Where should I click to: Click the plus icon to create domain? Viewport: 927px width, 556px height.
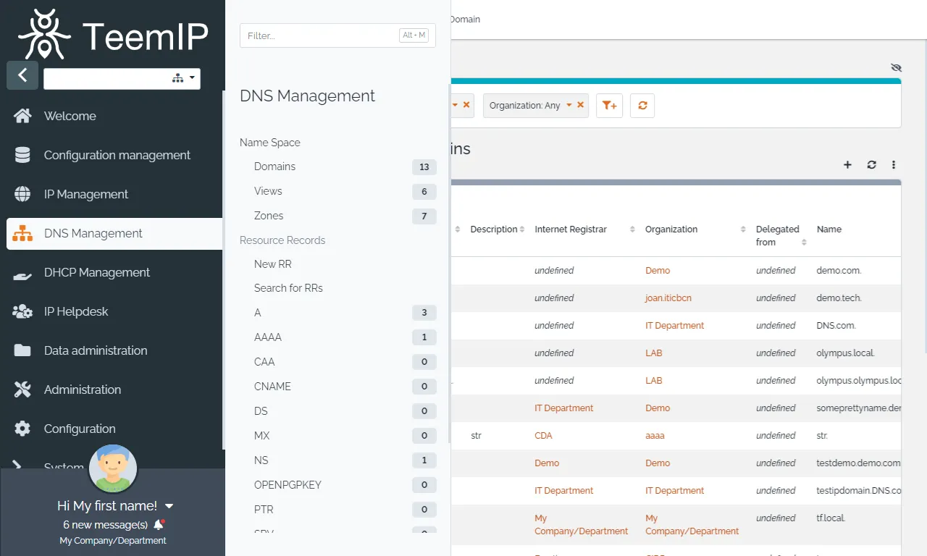point(847,165)
